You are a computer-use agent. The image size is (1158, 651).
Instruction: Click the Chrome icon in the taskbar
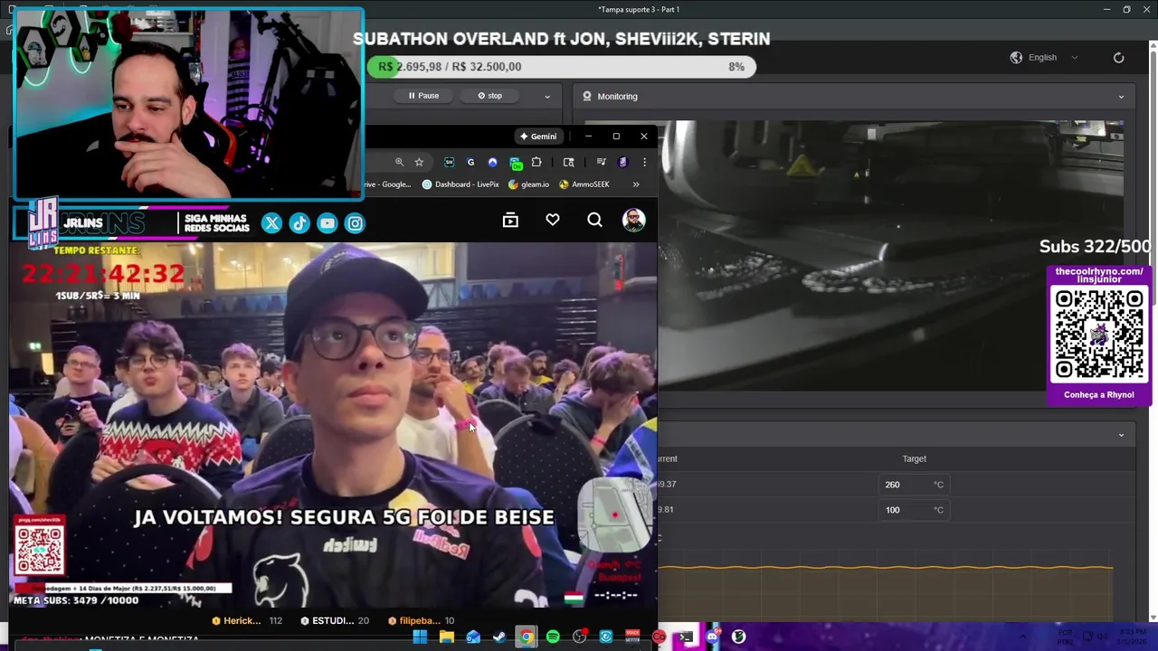pos(526,637)
